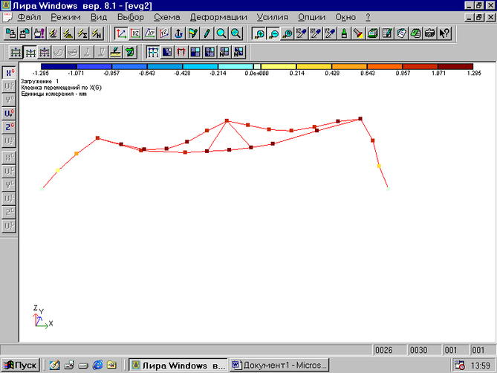This screenshot has height=373, width=497.
Task: Toggle the X global displacement button
Action: [9, 73]
